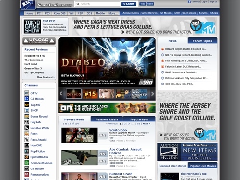Image resolution: width=240 pixels, height=180 pixels.
Task: Toggle the Web search scope button
Action: [x=143, y=4]
